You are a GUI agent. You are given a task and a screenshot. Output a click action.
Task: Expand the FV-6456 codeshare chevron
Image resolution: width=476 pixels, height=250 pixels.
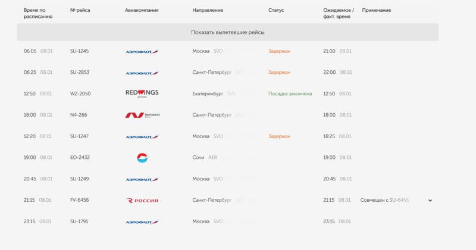coord(430,201)
